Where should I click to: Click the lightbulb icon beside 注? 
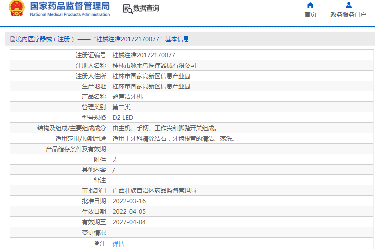[97, 243]
